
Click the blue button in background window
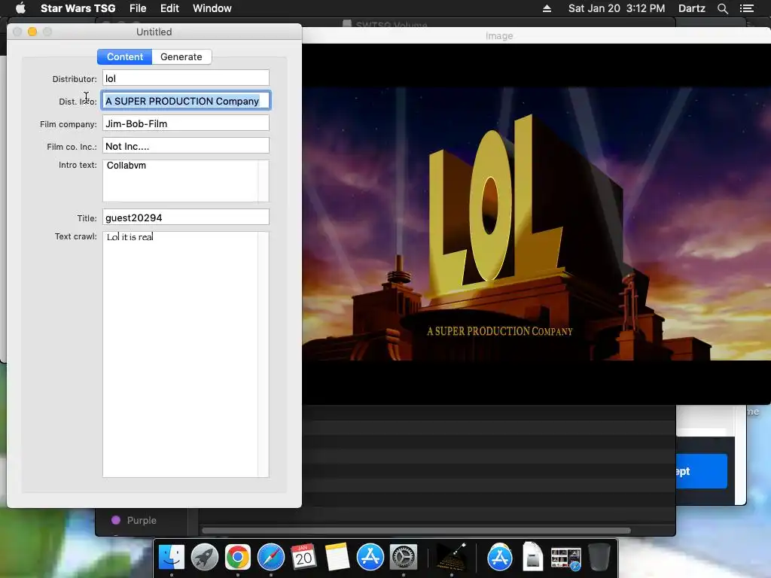[702, 471]
